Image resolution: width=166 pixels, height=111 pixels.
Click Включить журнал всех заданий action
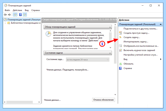pos(139,50)
